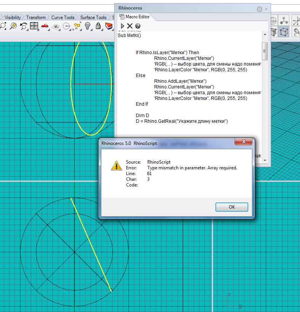
Task: Open the Curve Tools tab
Action: [x=63, y=17]
